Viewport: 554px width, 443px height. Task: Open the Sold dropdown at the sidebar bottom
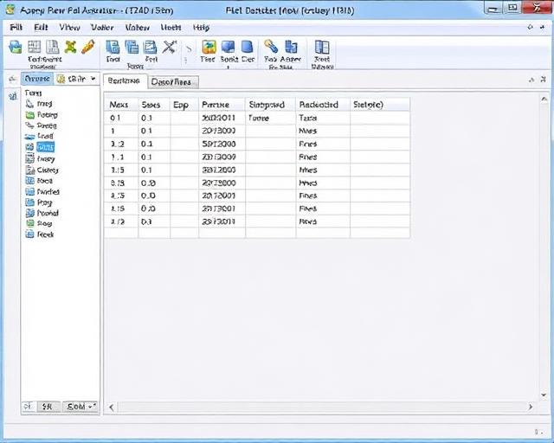click(x=81, y=407)
